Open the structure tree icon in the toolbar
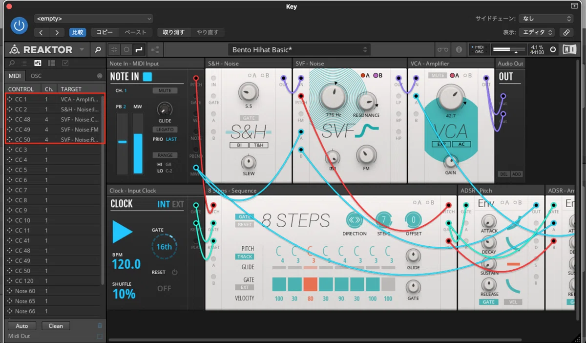This screenshot has width=586, height=343. [155, 49]
